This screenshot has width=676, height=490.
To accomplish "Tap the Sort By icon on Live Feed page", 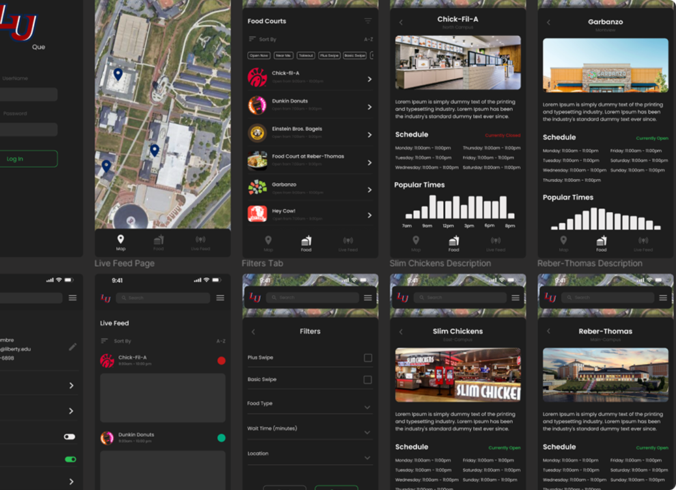I will pos(104,341).
